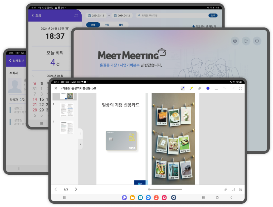Open settings gear in MeetMeeting window
Screen dimensions: 273x207
[235, 41]
